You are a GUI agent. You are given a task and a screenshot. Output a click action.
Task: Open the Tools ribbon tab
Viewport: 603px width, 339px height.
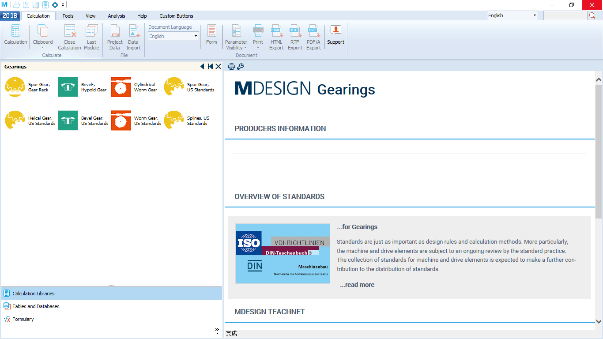tap(68, 16)
